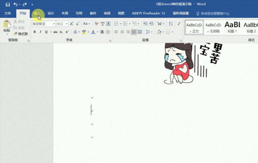Click 剪切 (Cut)

click(19, 21)
